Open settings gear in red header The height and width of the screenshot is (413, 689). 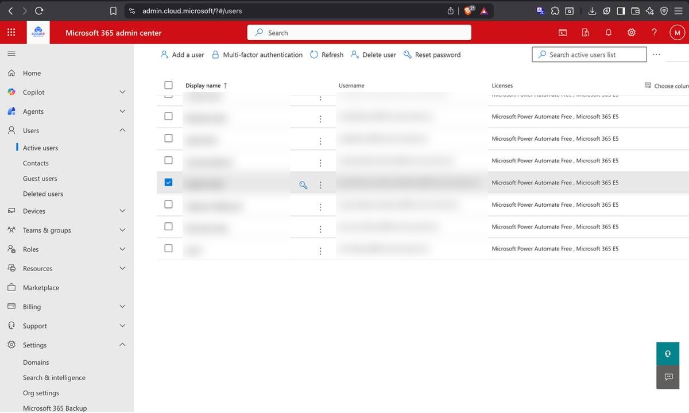[x=632, y=33]
